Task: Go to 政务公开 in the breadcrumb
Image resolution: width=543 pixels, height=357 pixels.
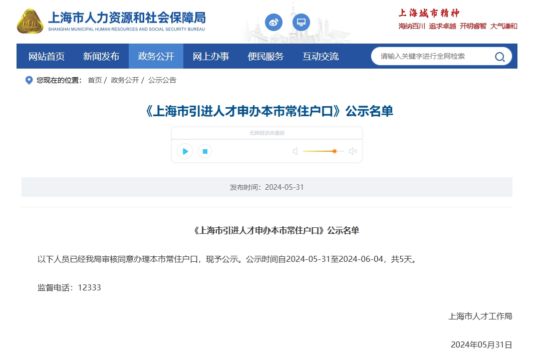Action: [125, 80]
